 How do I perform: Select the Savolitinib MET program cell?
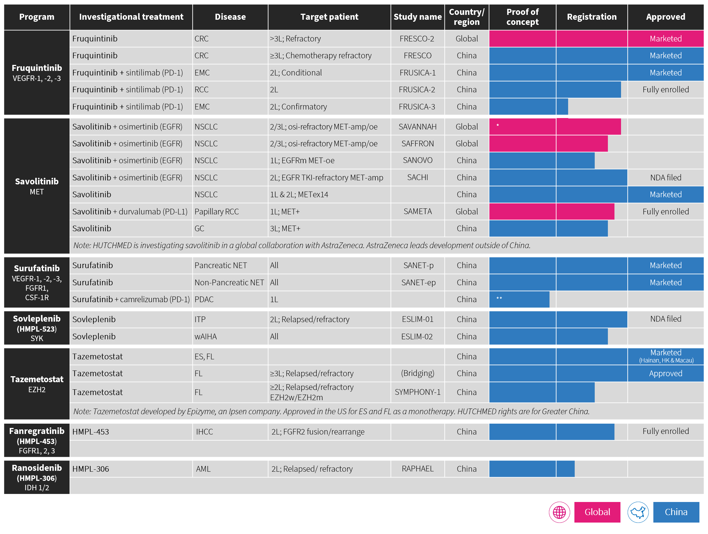37,186
